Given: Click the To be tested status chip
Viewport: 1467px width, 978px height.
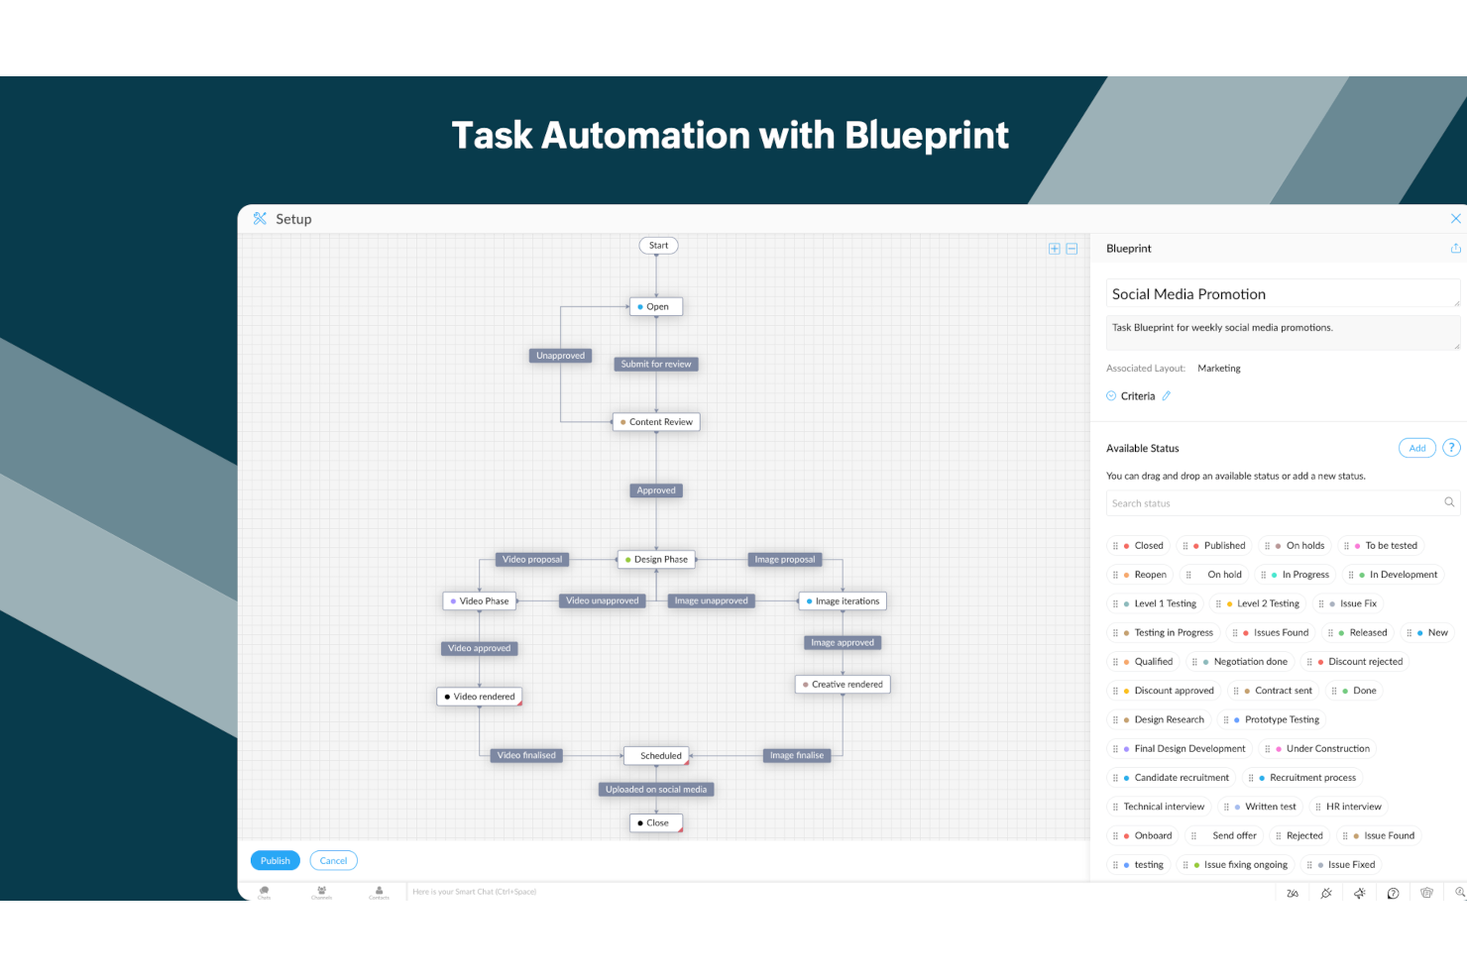Looking at the screenshot, I should tap(1382, 546).
